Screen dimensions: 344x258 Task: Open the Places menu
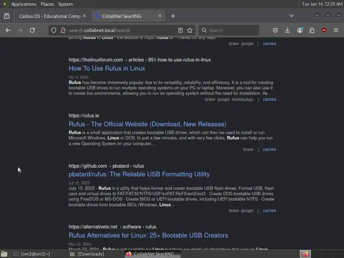pos(47,4)
